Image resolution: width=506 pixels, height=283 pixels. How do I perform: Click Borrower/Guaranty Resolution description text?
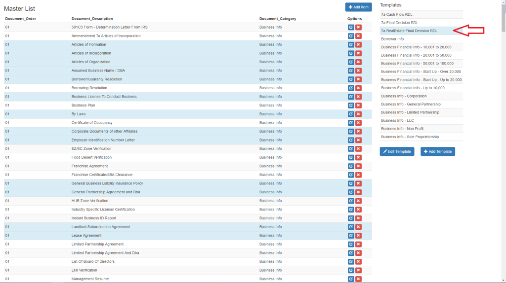tap(97, 79)
